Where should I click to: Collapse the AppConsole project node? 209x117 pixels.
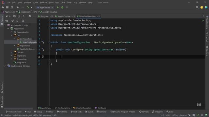[x=8, y=29]
